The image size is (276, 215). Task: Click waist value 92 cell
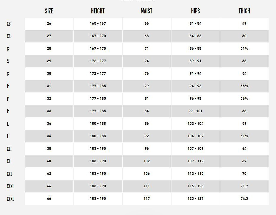point(146,136)
